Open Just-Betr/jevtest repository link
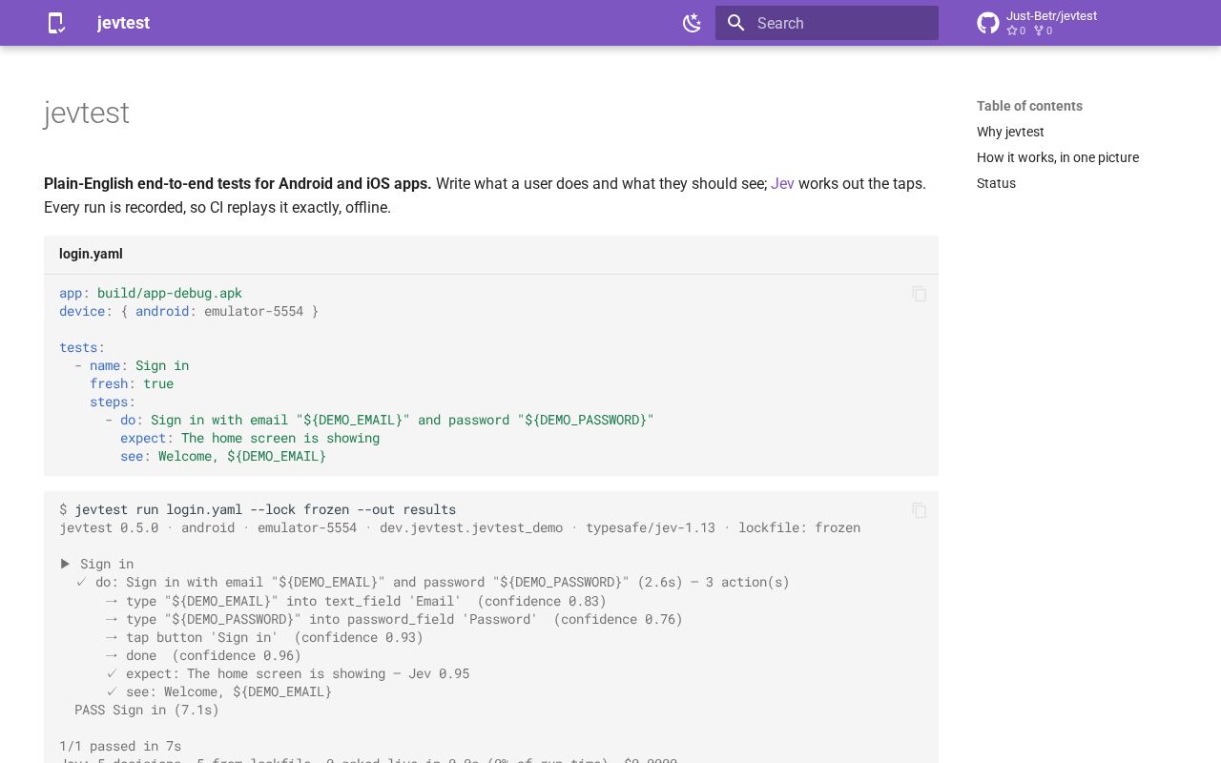 click(x=1051, y=15)
